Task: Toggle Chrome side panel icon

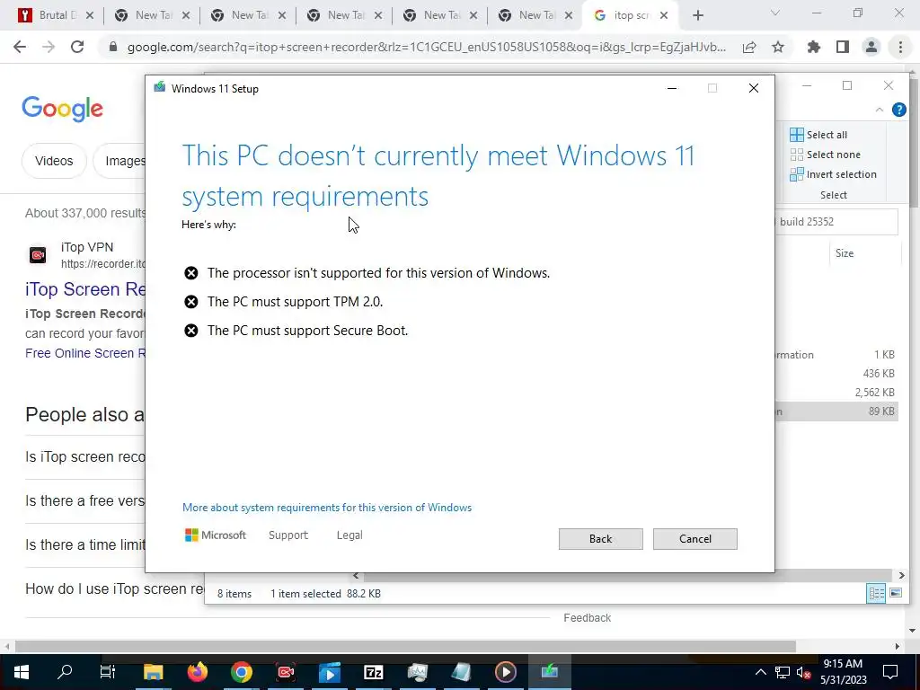Action: [843, 47]
